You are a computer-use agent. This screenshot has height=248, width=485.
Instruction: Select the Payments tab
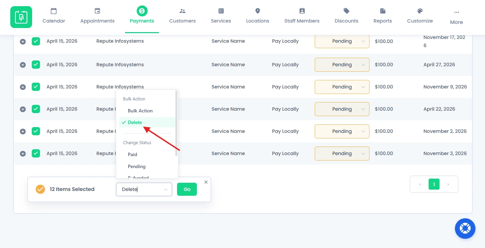coord(142,16)
